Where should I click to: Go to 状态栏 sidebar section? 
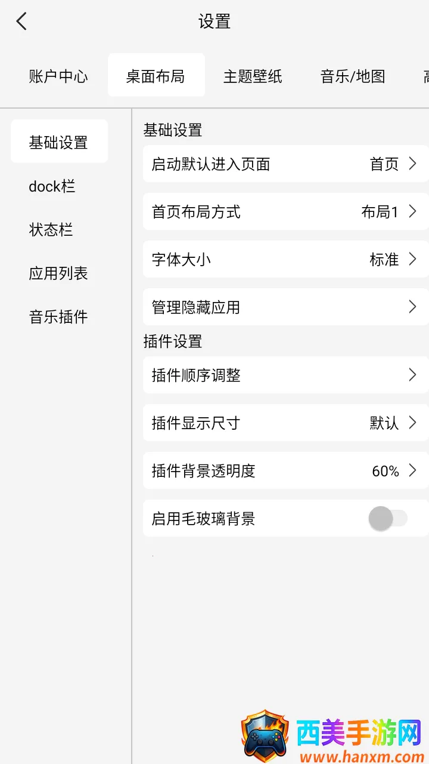51,230
